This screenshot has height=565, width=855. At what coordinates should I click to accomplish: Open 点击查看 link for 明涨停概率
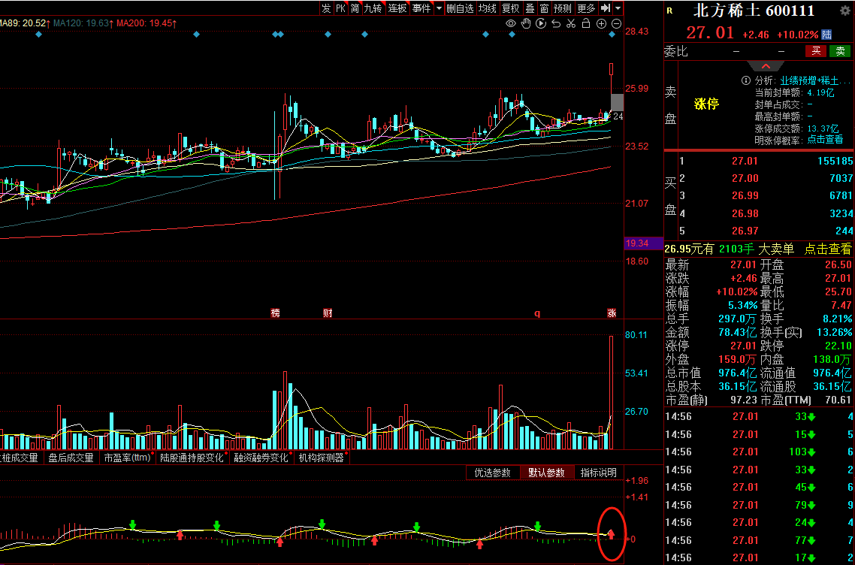coord(825,139)
